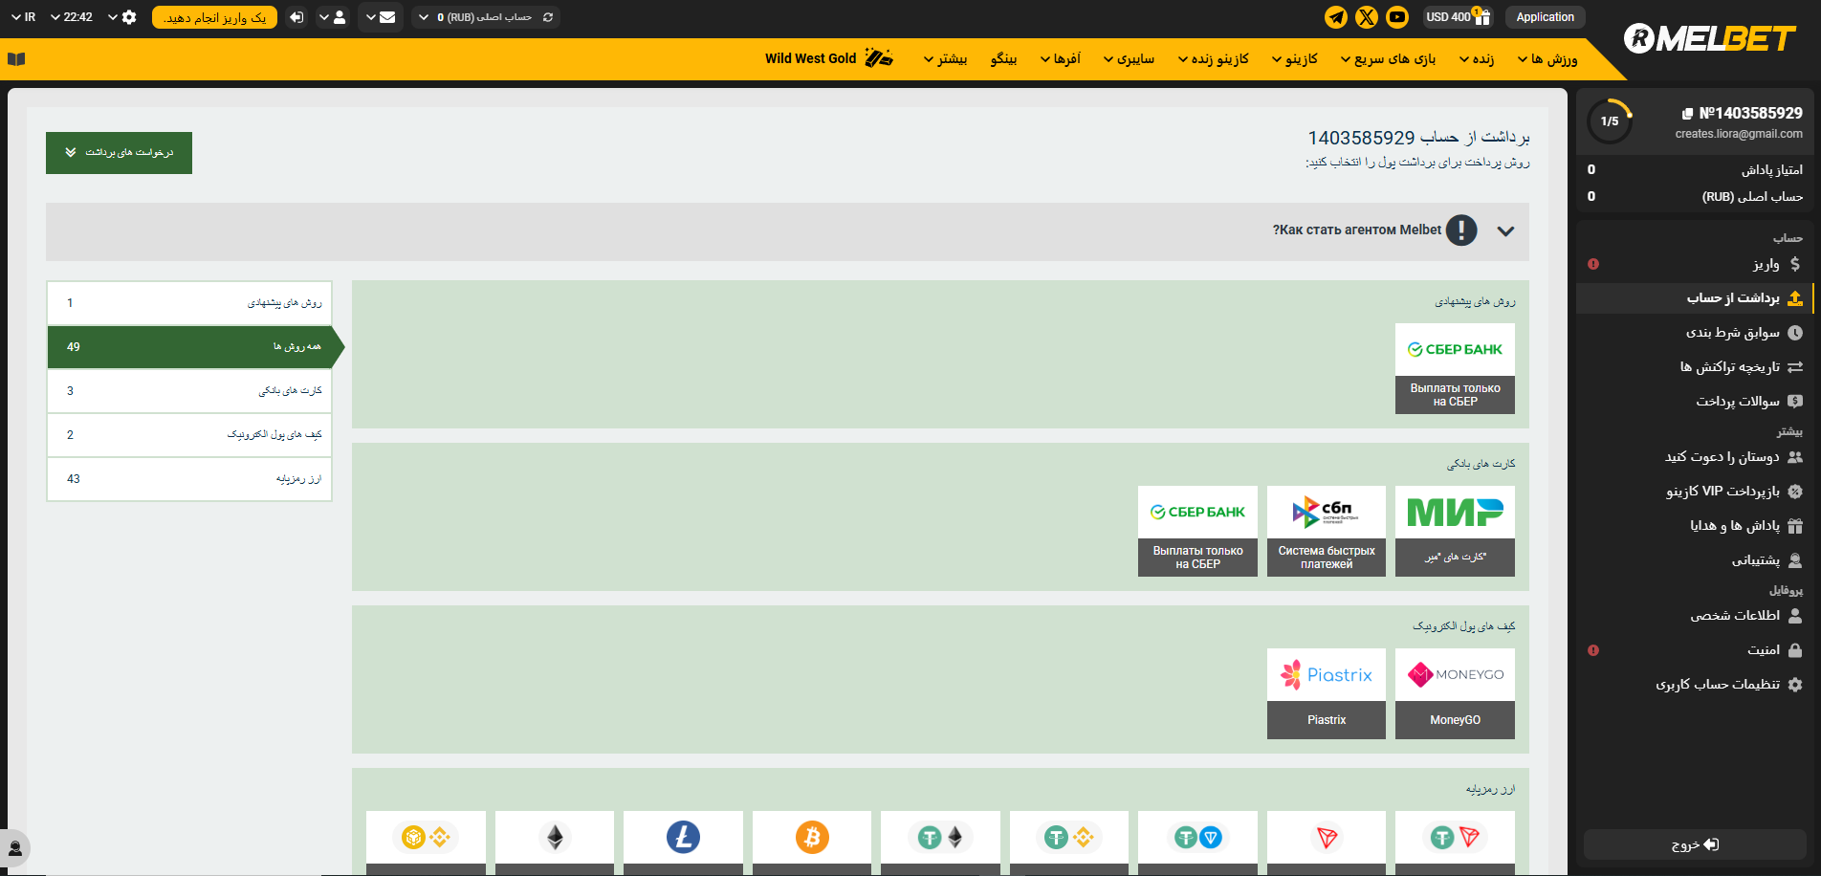Click the USD 400 gift bonus icon
The width and height of the screenshot is (1821, 876).
[x=1481, y=16]
